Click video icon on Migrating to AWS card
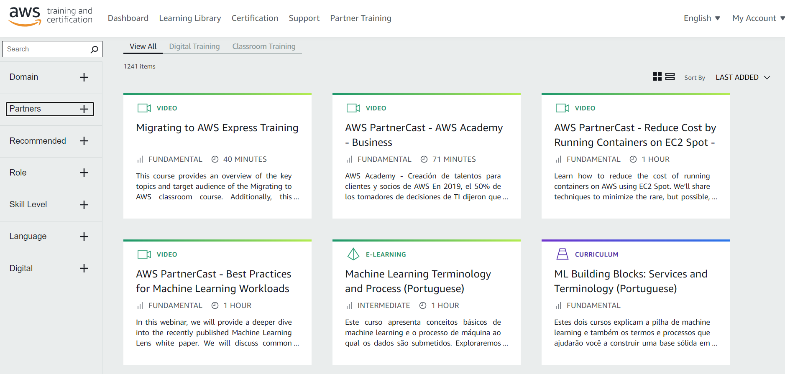This screenshot has height=374, width=785. [144, 108]
